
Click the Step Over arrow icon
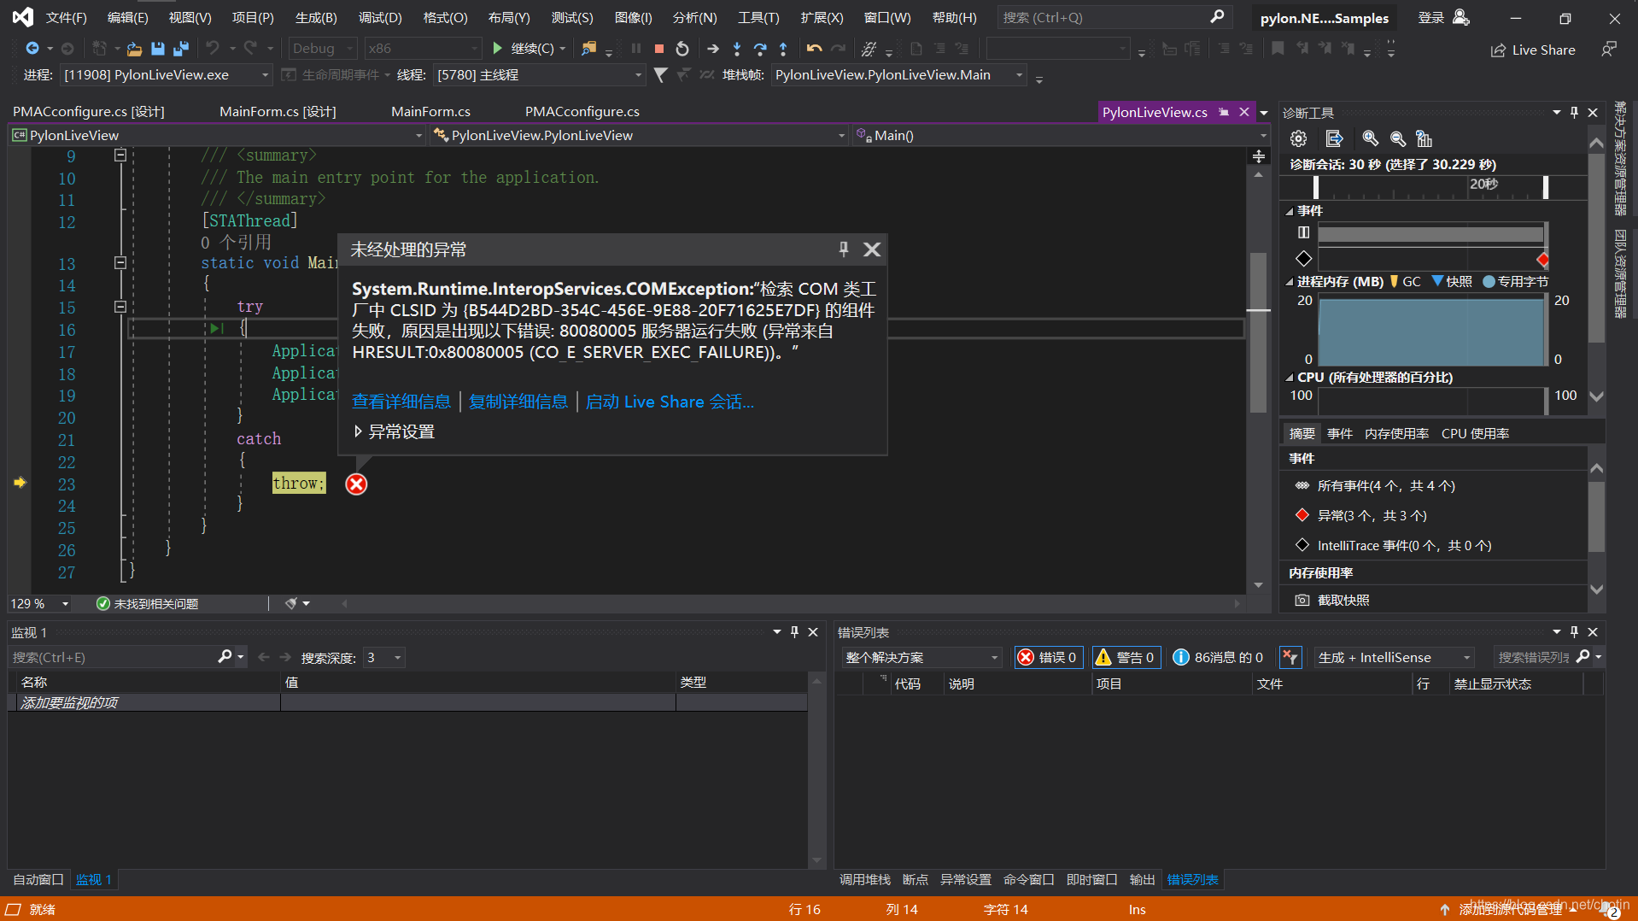point(760,49)
